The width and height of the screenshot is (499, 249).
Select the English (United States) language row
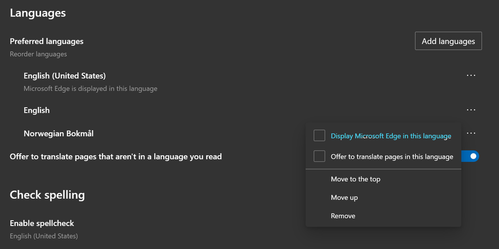(x=64, y=76)
